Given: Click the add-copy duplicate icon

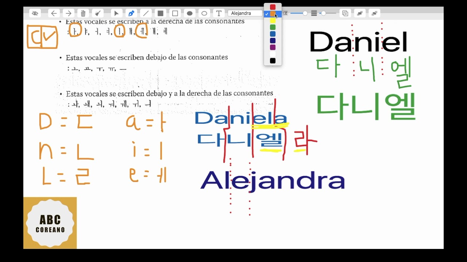Looking at the screenshot, I should point(345,13).
